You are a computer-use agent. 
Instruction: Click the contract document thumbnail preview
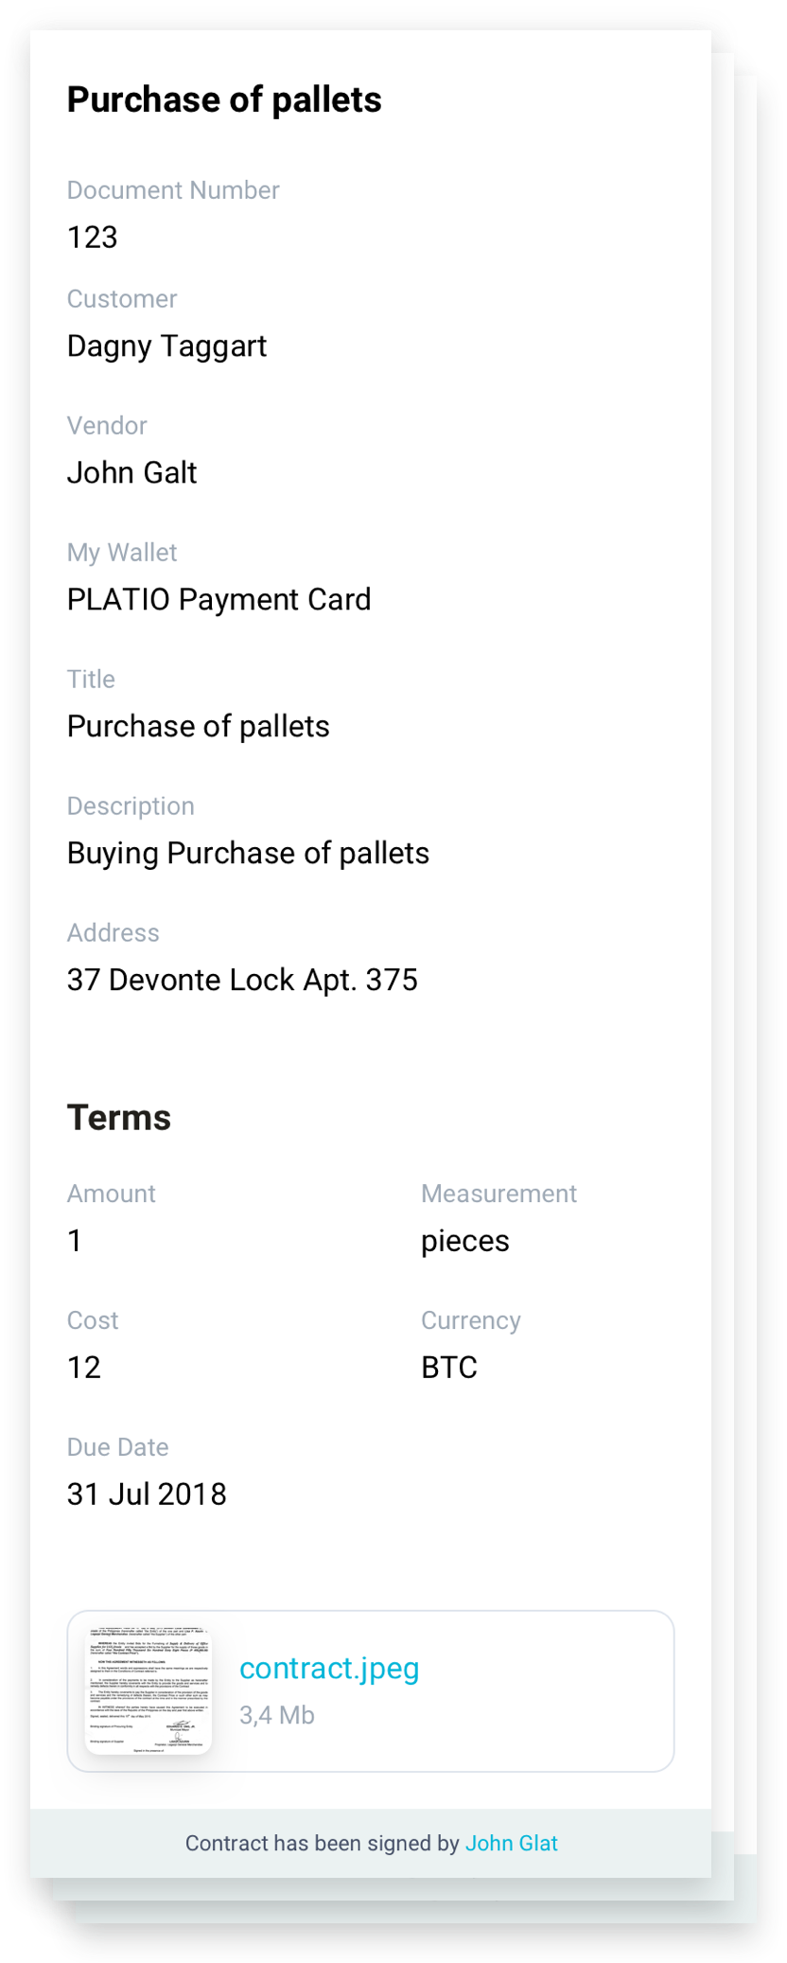click(149, 1690)
